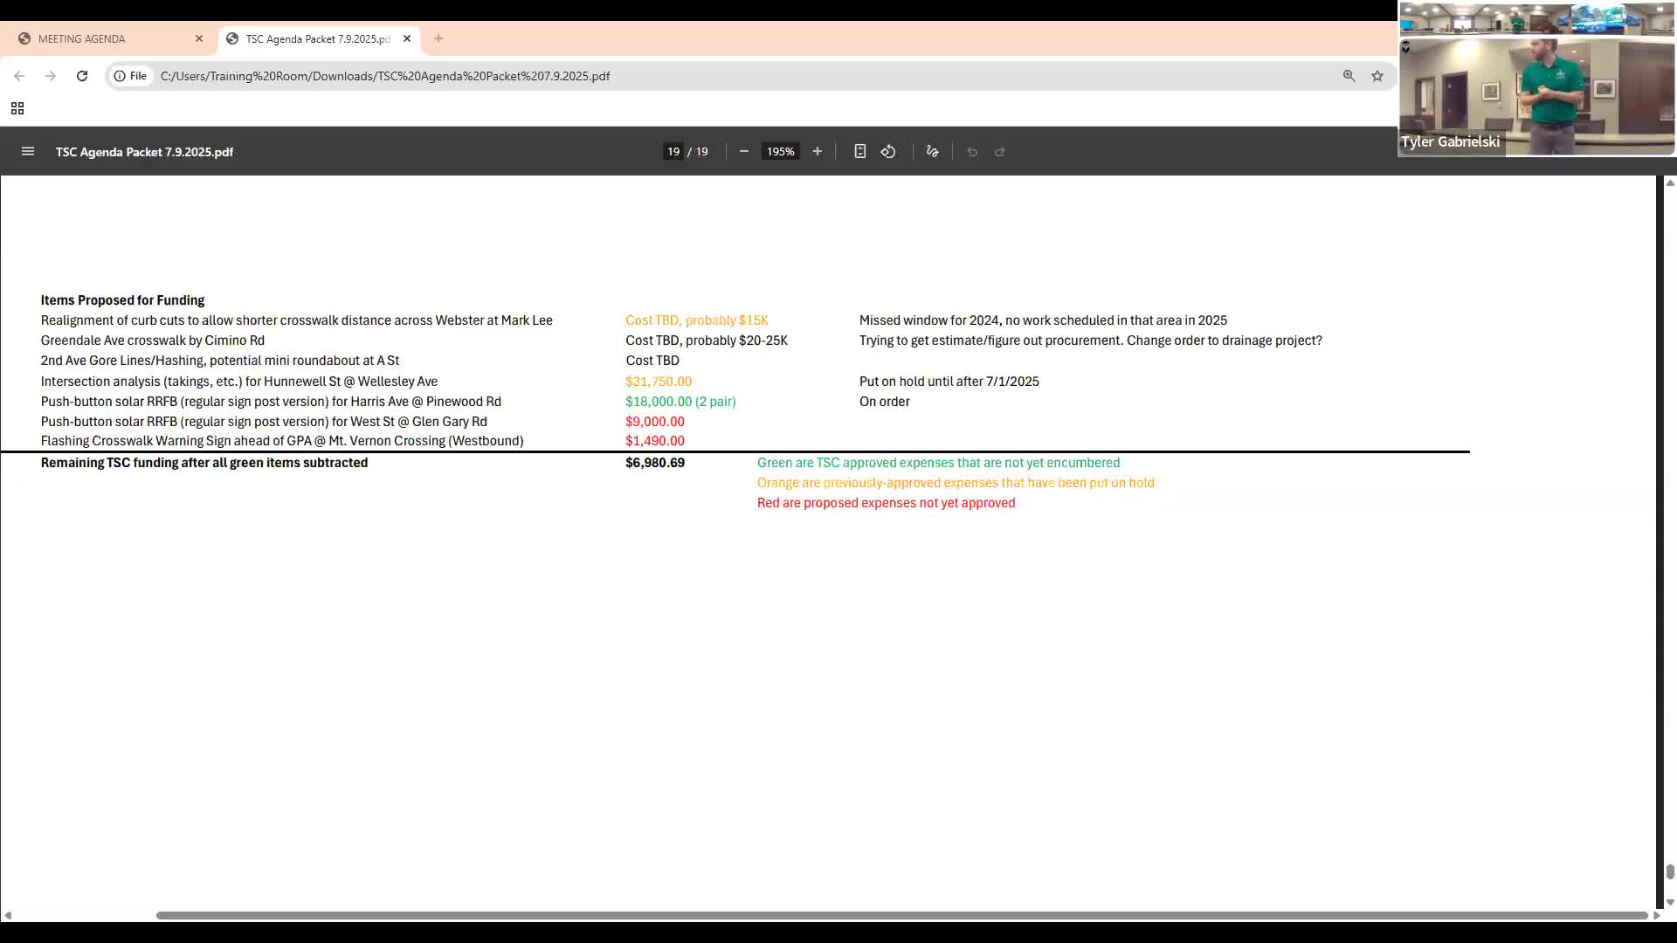The height and width of the screenshot is (943, 1677).
Task: Select the TSC Agenda Packet tab
Action: pyautogui.click(x=316, y=39)
